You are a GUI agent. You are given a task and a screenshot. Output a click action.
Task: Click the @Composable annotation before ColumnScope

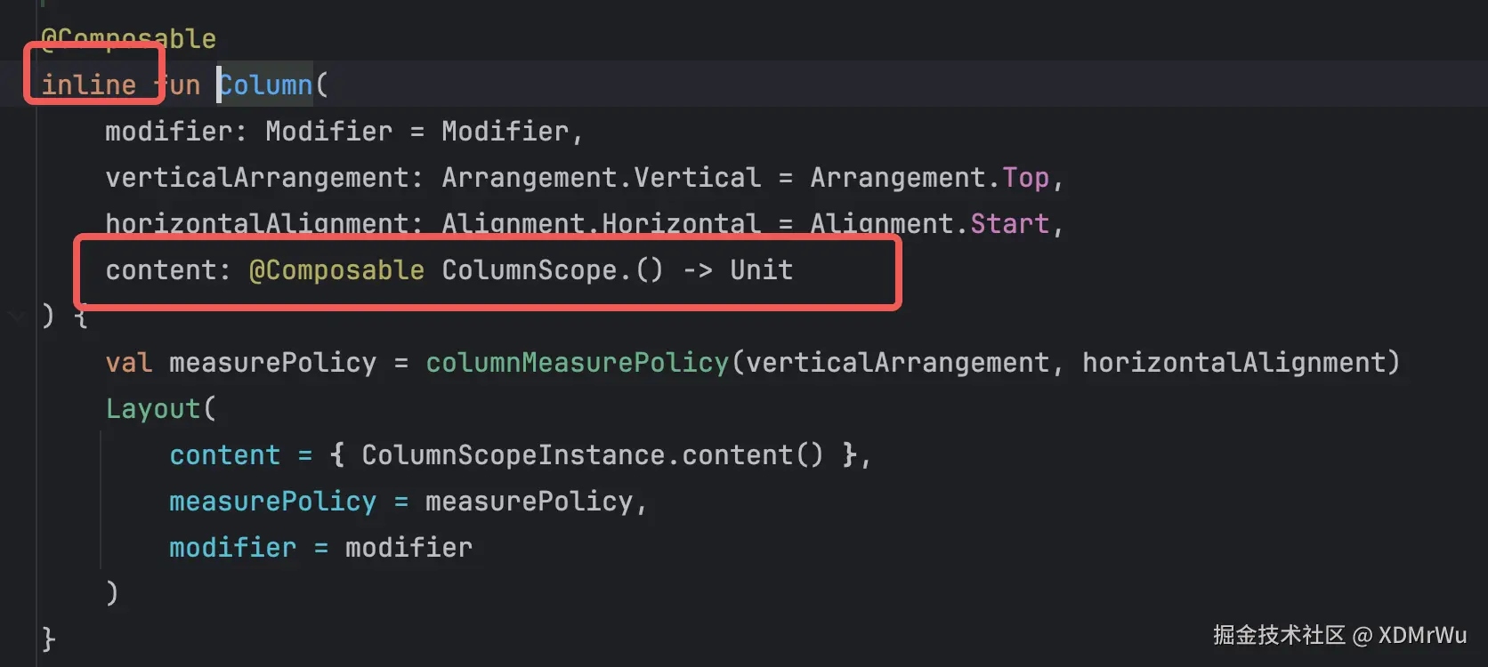[336, 270]
